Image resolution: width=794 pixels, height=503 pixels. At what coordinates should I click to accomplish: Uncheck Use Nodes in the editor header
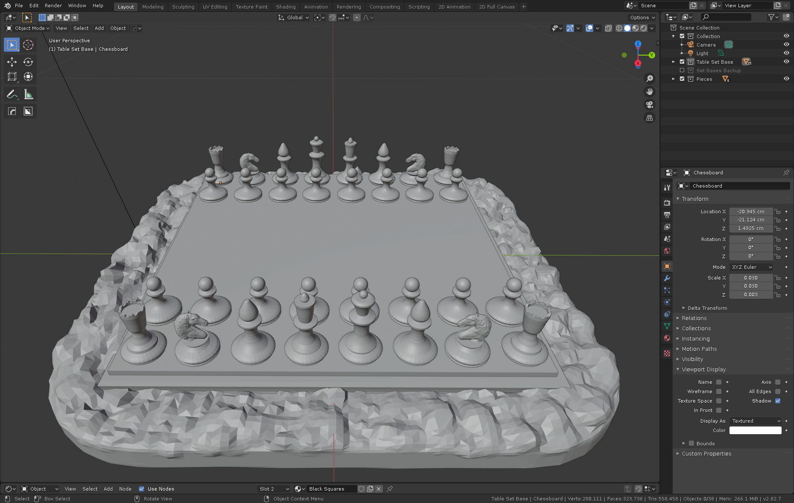point(141,489)
